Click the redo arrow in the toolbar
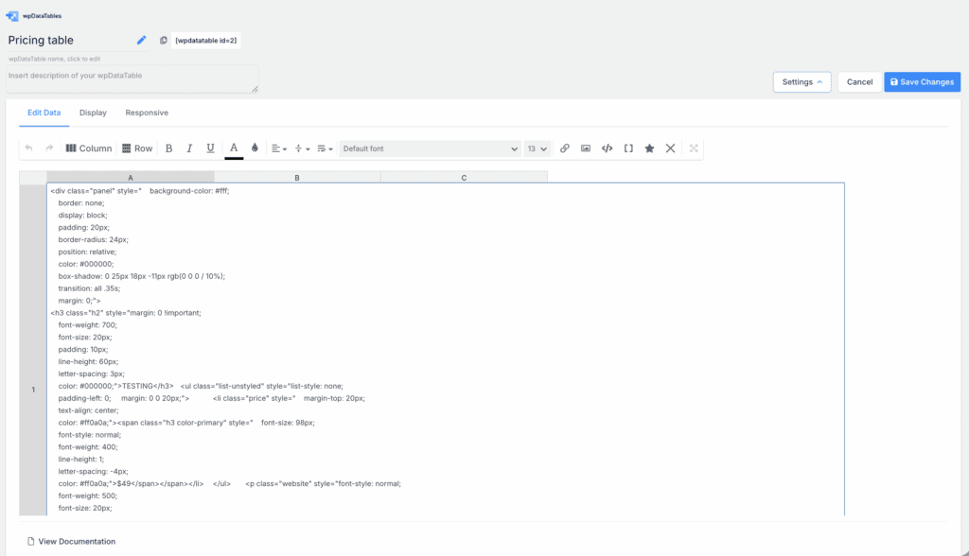This screenshot has width=969, height=556. (x=49, y=148)
